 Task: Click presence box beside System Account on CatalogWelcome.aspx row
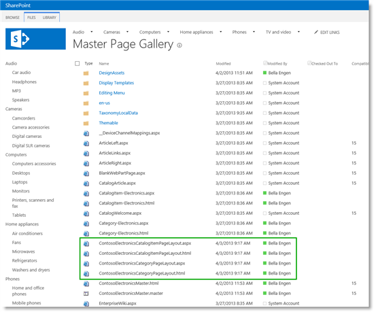point(265,213)
